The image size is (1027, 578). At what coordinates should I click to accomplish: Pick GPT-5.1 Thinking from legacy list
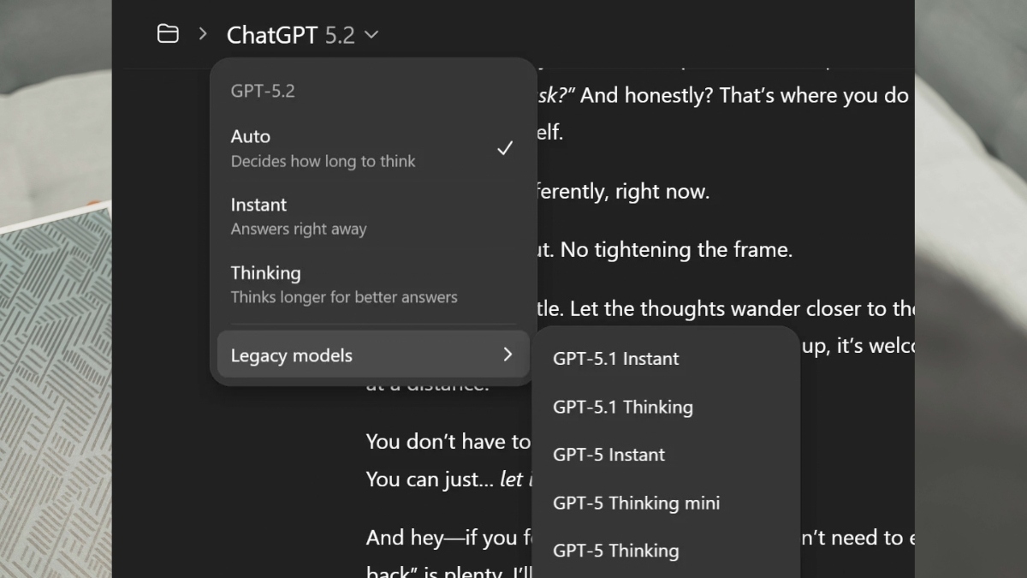point(622,407)
